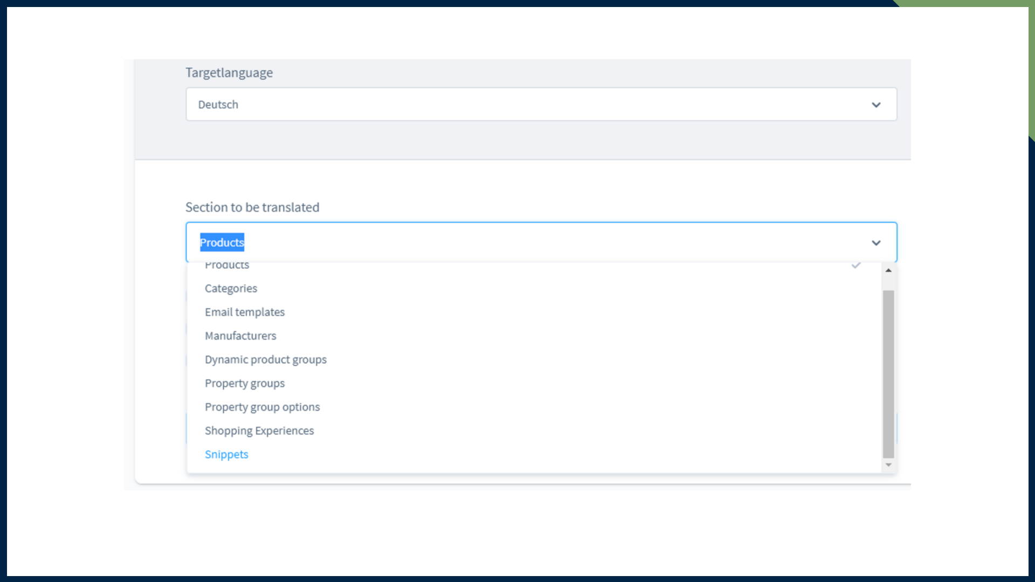This screenshot has width=1035, height=582.
Task: Click the highlighted Products text field
Action: pyautogui.click(x=222, y=242)
